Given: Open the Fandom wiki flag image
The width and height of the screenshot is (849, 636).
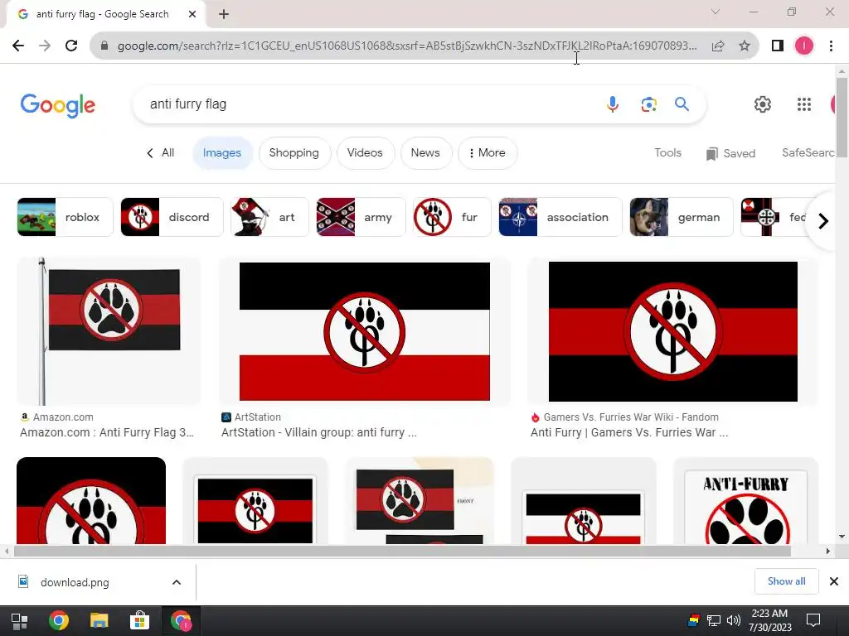Looking at the screenshot, I should tap(672, 331).
